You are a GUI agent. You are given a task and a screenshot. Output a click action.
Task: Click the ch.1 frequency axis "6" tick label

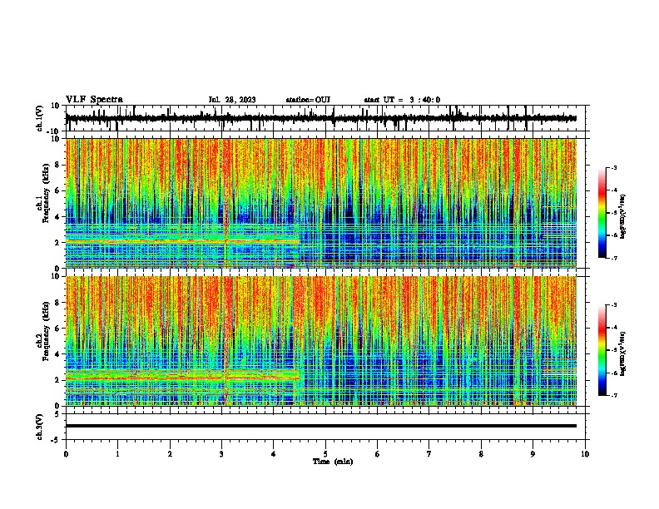[57, 190]
